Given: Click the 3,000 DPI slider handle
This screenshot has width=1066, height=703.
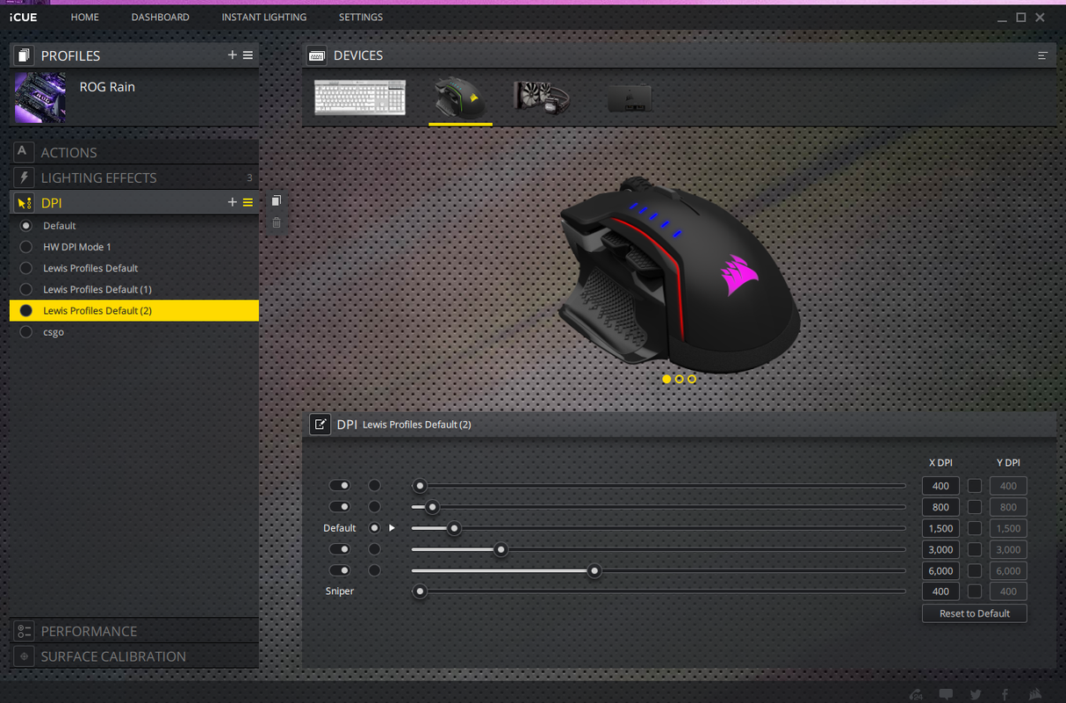Looking at the screenshot, I should coord(501,549).
